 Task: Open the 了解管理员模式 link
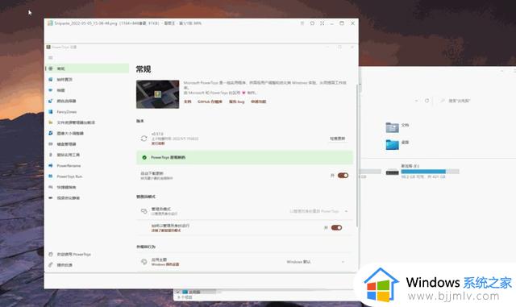point(166,230)
